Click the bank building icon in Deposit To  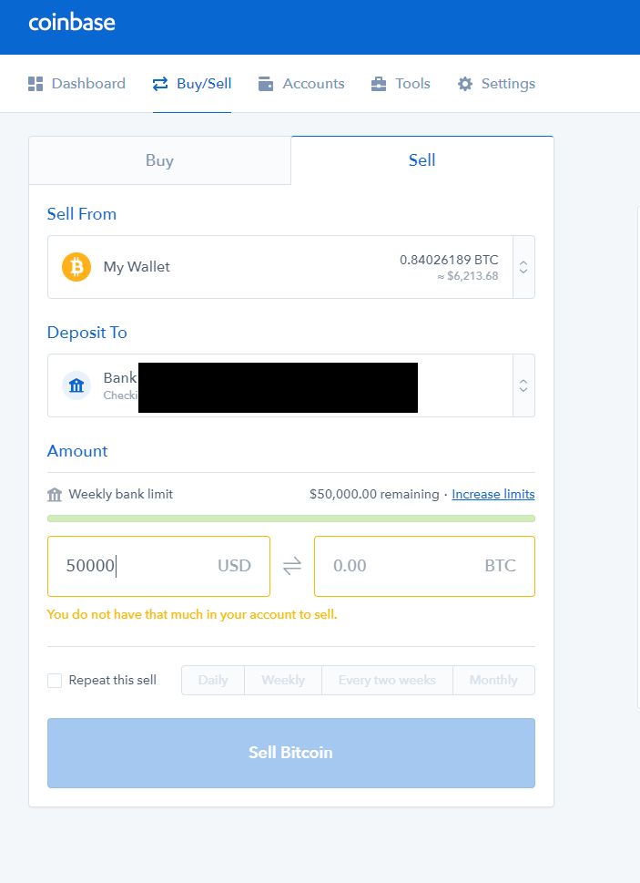(76, 385)
